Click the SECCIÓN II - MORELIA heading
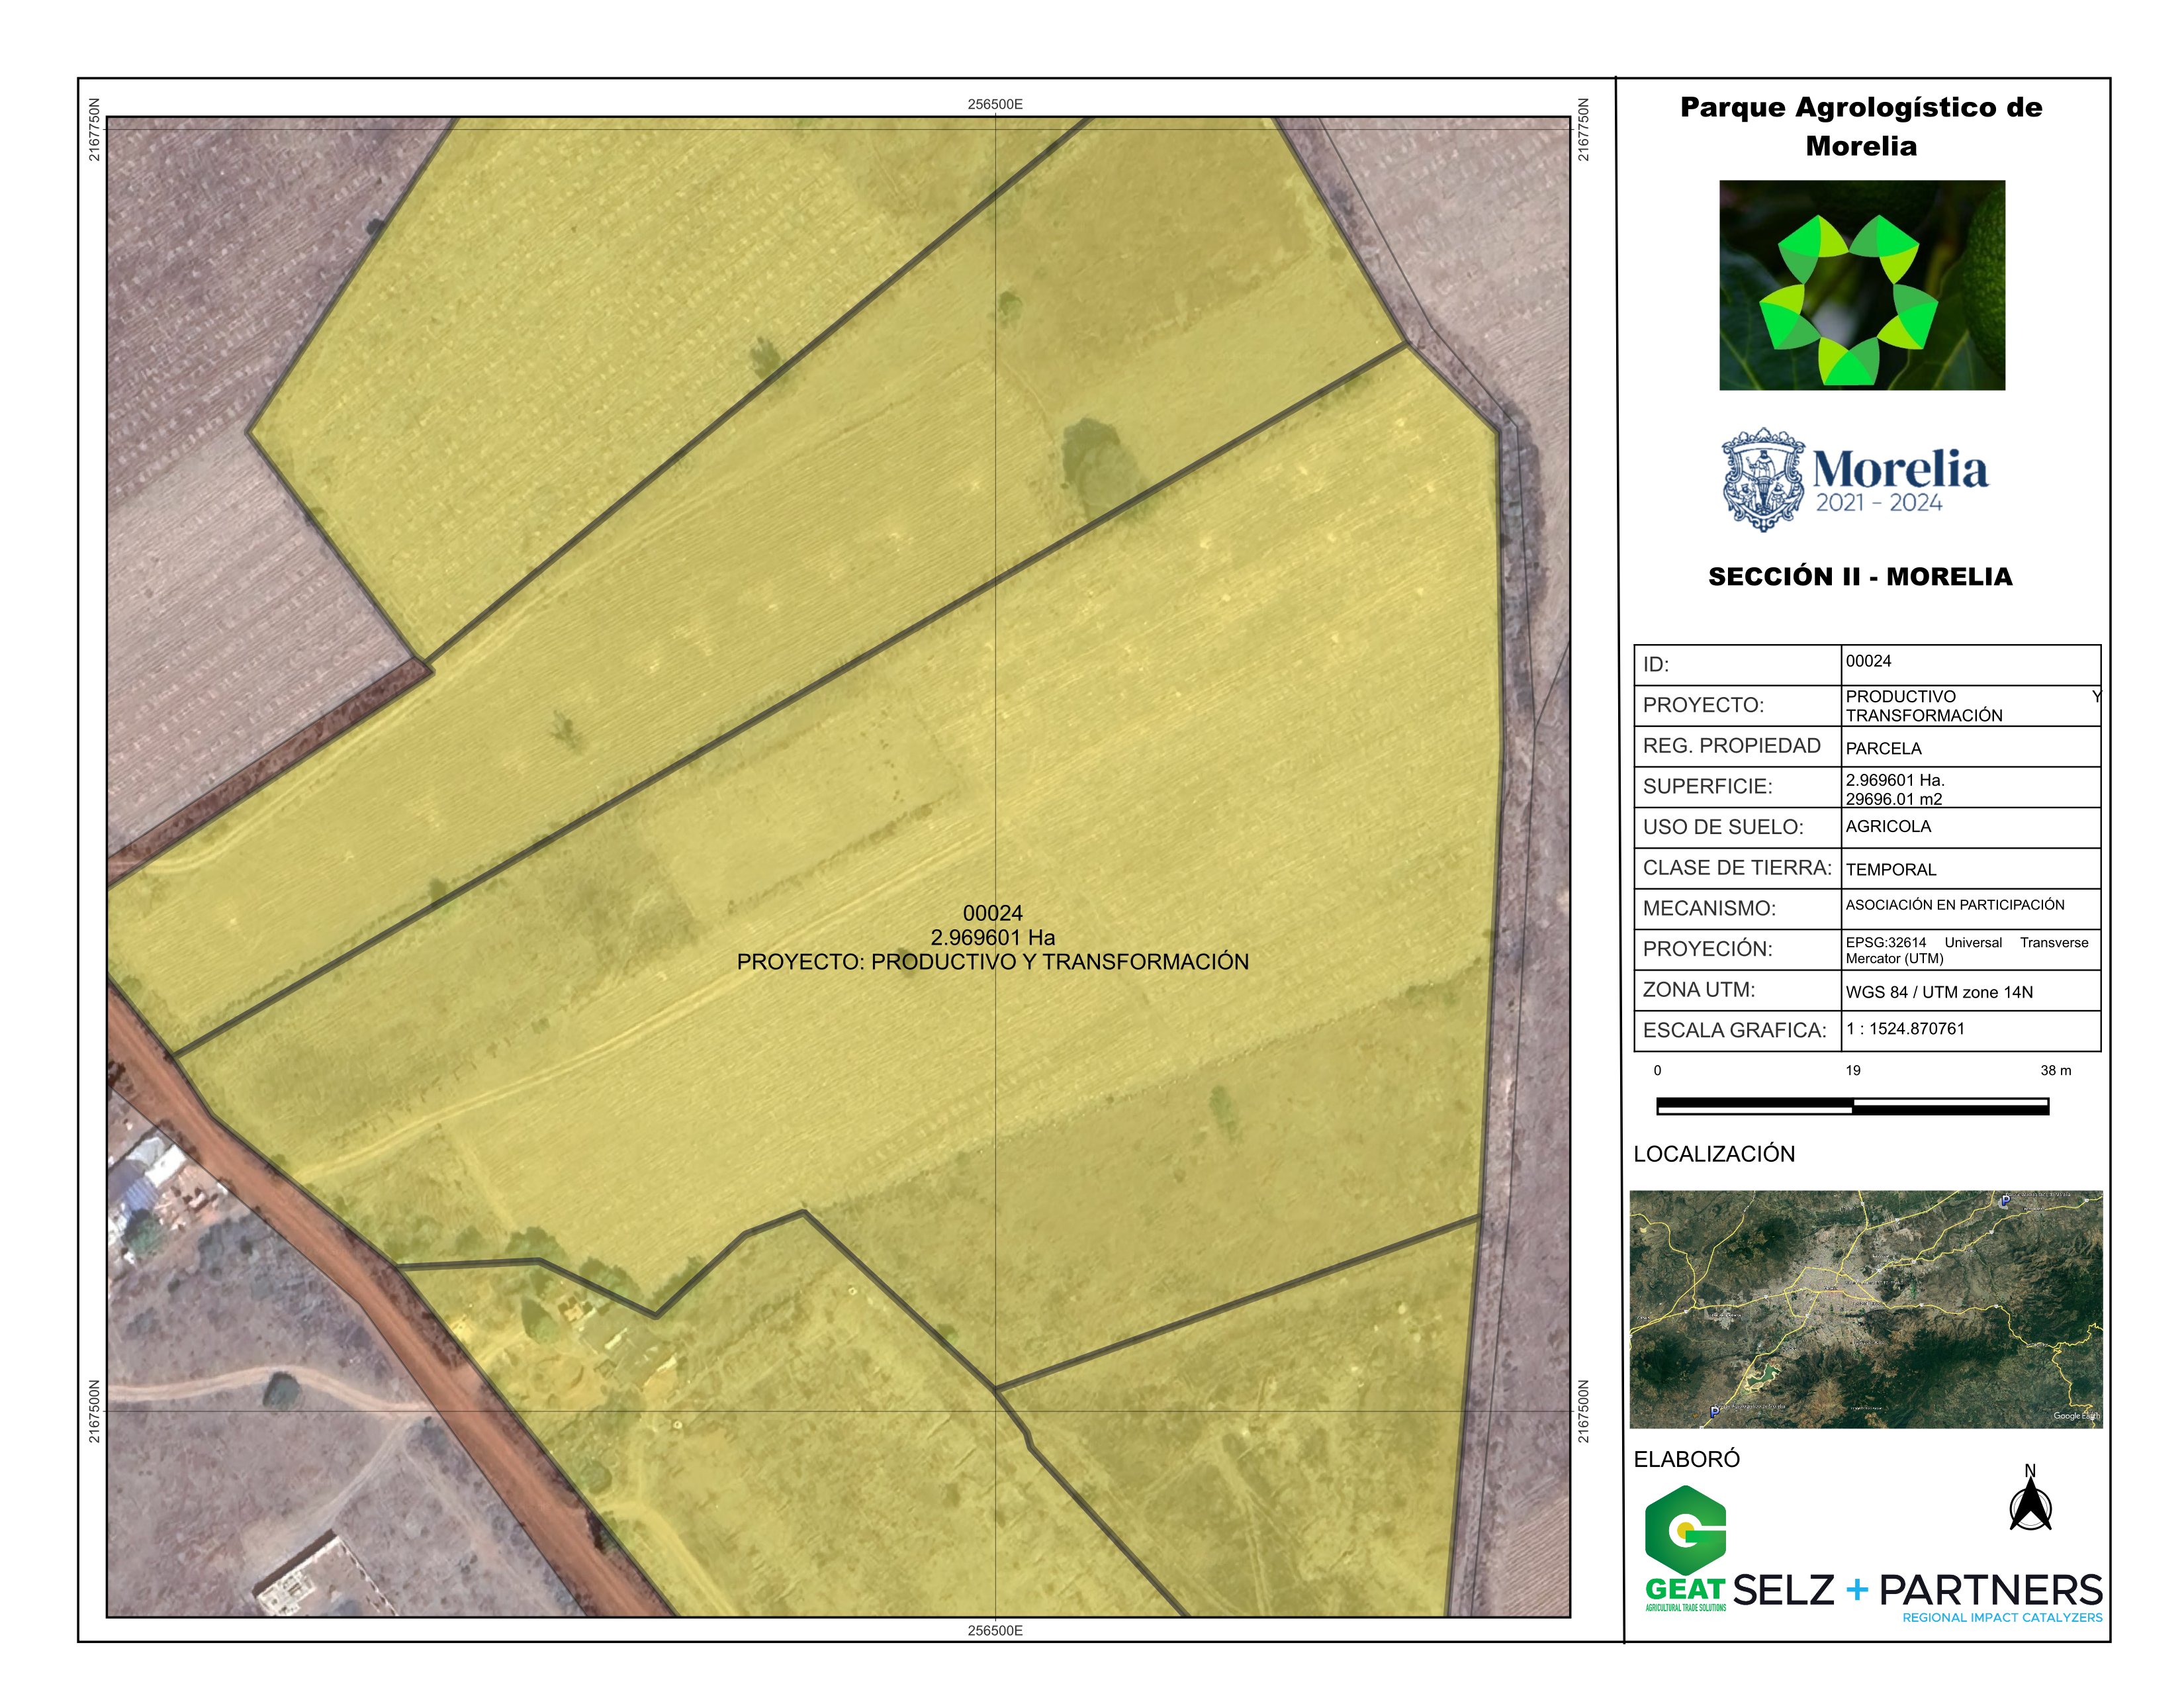 1860,577
